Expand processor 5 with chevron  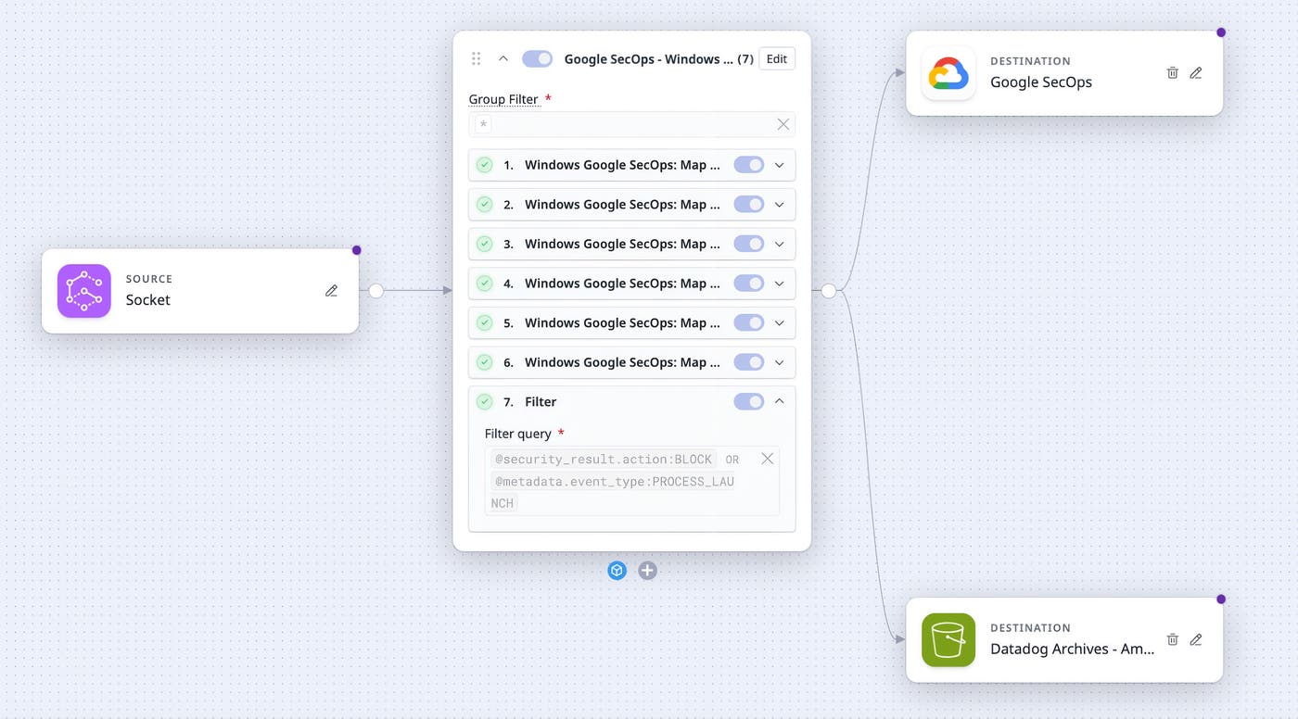tap(780, 322)
